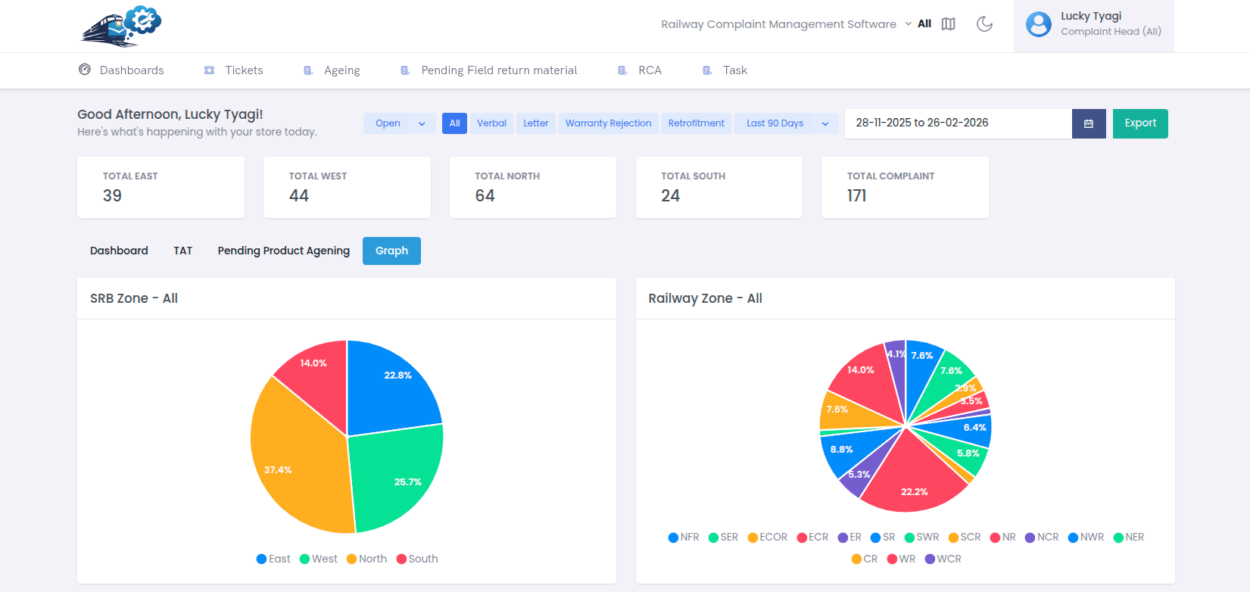Select the Verbal filter
Image resolution: width=1250 pixels, height=592 pixels.
491,123
